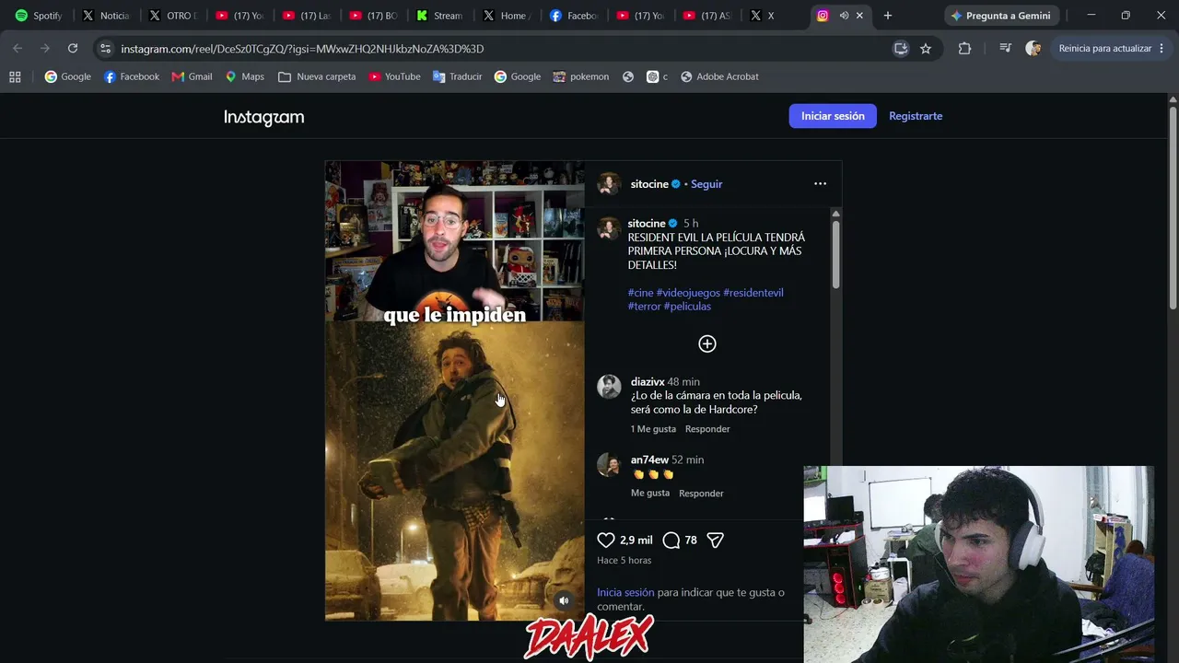Open diazivx commenter avatar
This screenshot has height=663, width=1179.
tap(609, 387)
